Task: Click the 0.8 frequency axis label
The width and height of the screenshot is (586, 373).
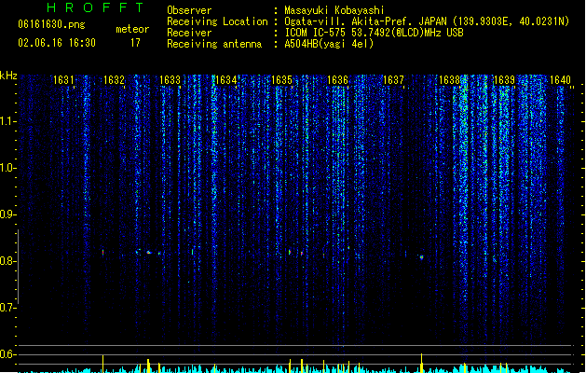Action: click(x=7, y=261)
